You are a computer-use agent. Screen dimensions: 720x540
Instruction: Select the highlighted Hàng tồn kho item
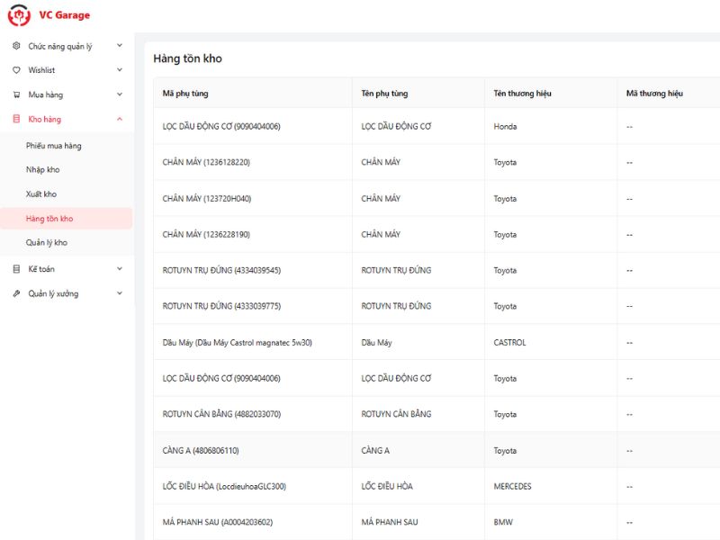click(49, 219)
